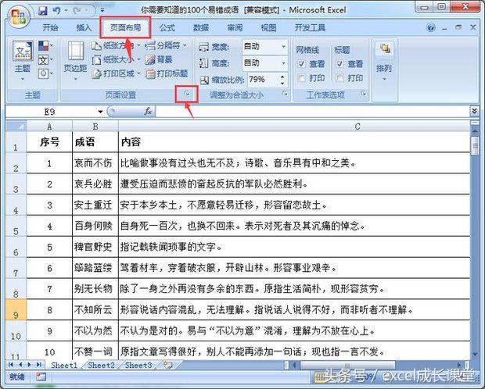
Task: Toggle gridlines view checkbox
Action: tap(300, 64)
